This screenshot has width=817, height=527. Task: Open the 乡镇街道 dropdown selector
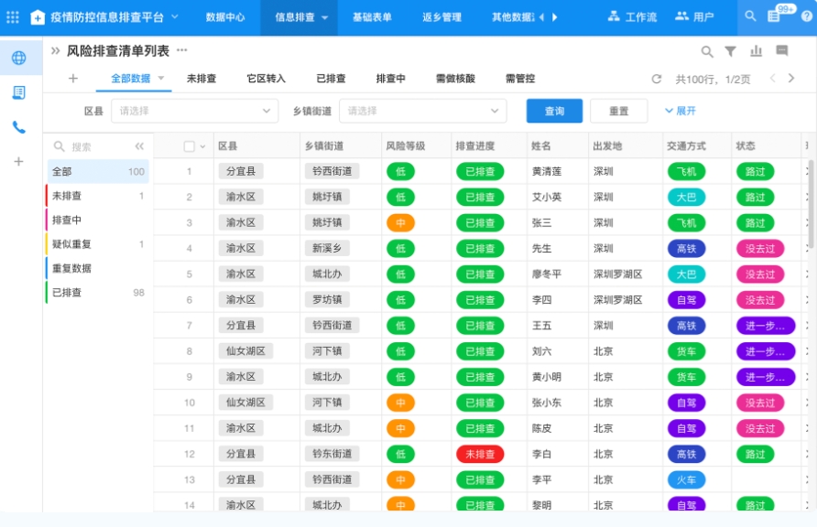coord(422,111)
